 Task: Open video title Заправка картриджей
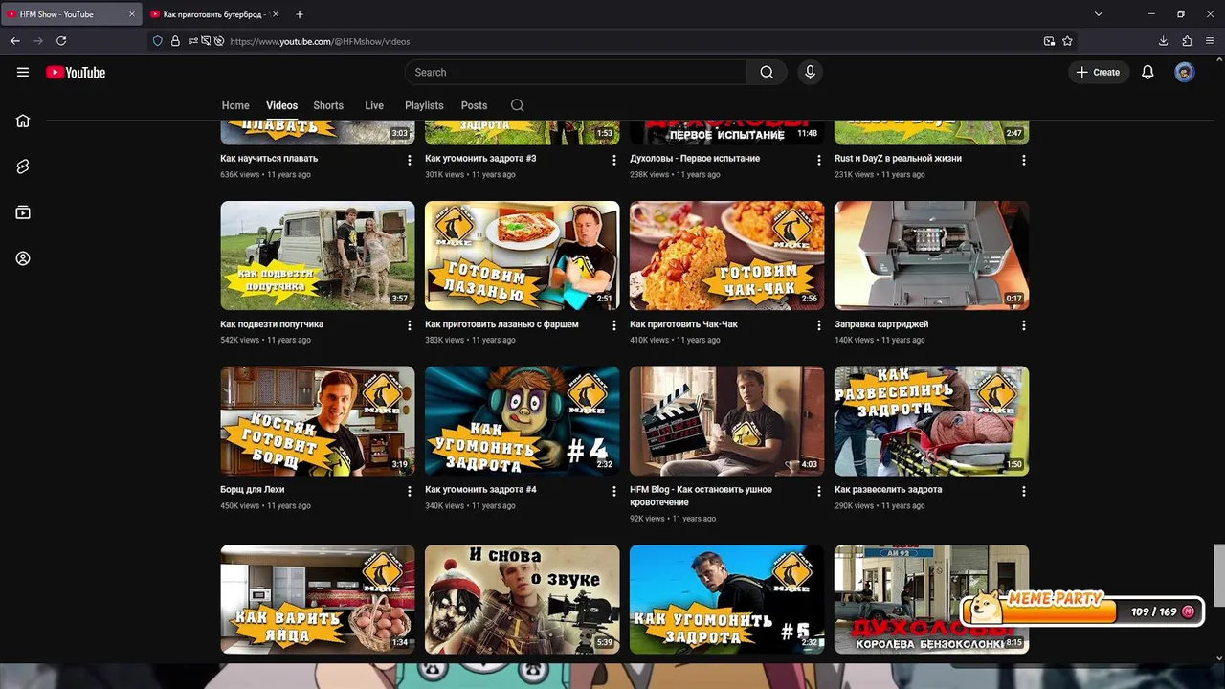[881, 323]
